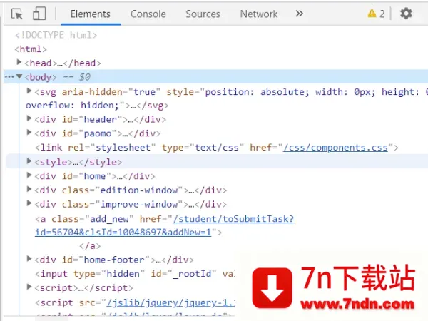The width and height of the screenshot is (428, 321).
Task: Select the Elements tab
Action: (x=90, y=14)
